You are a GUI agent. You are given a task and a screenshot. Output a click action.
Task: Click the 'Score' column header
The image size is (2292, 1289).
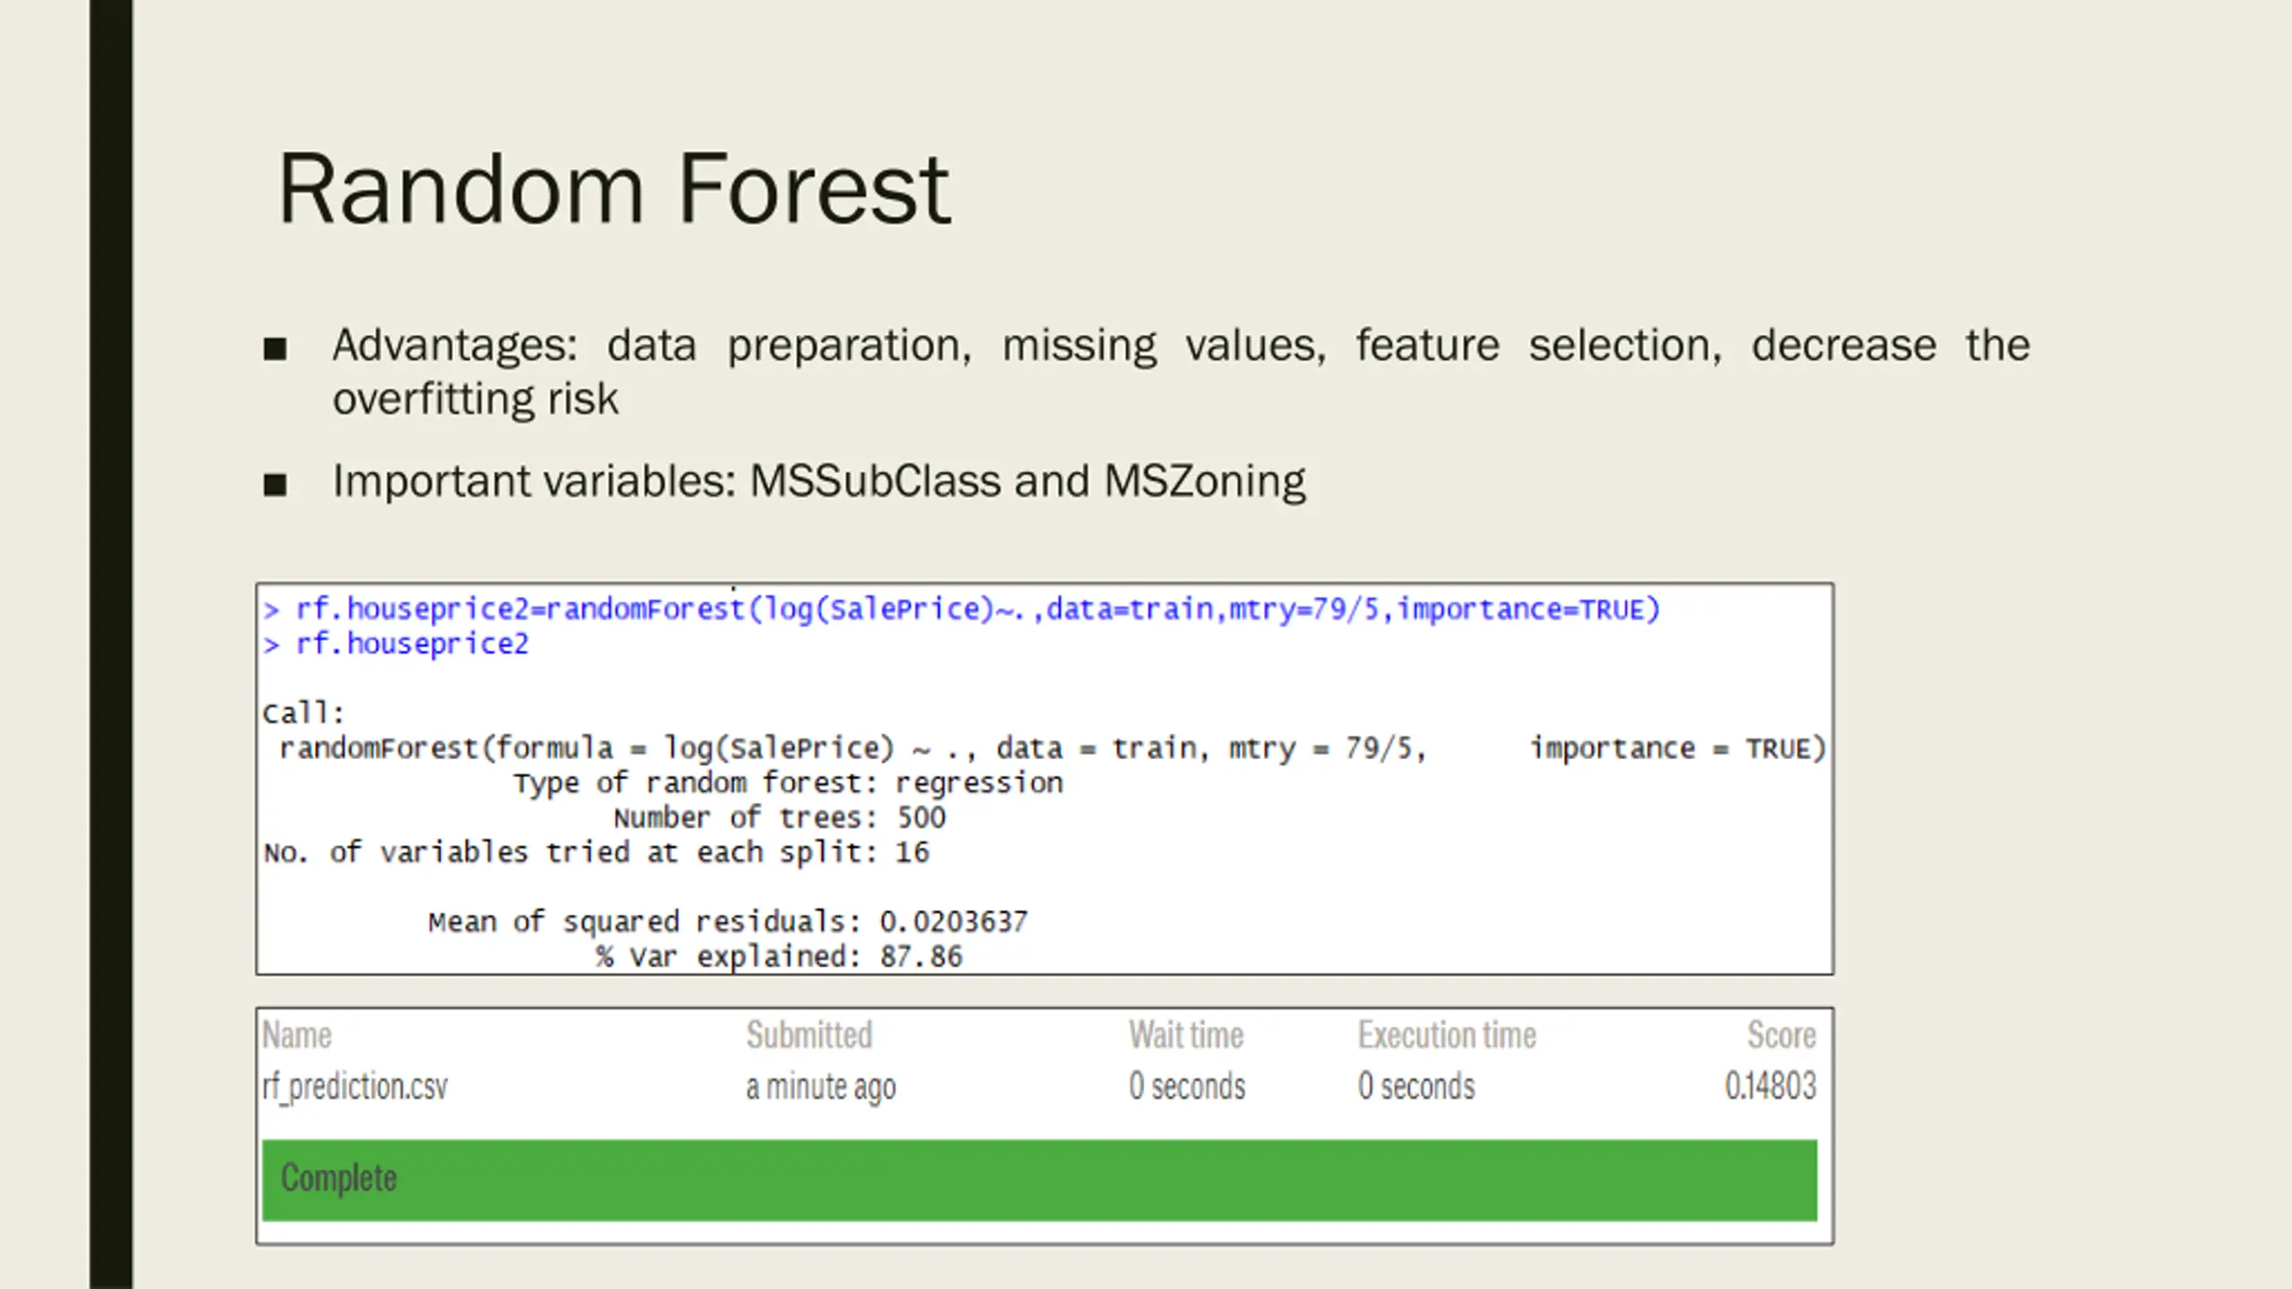point(1782,1036)
